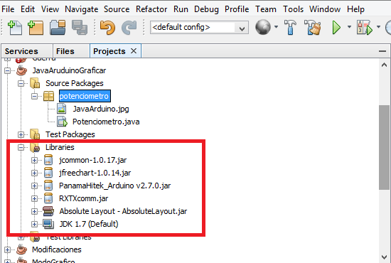Click the vertical scrollbar thumb
The width and height of the screenshot is (391, 263).
click(385, 147)
